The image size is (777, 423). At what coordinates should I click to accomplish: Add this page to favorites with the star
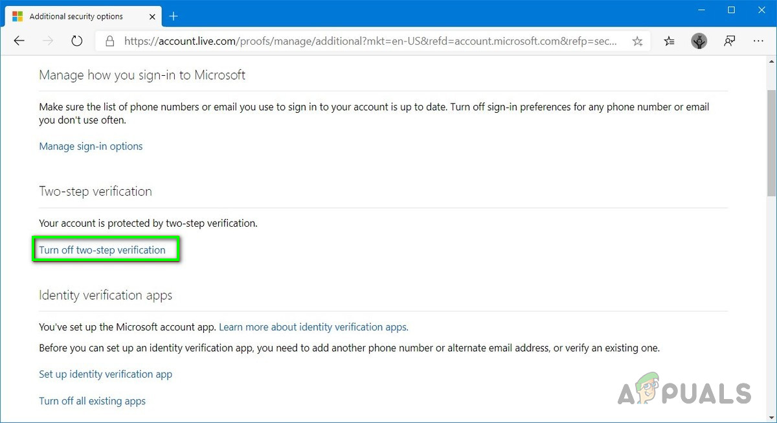(x=638, y=41)
